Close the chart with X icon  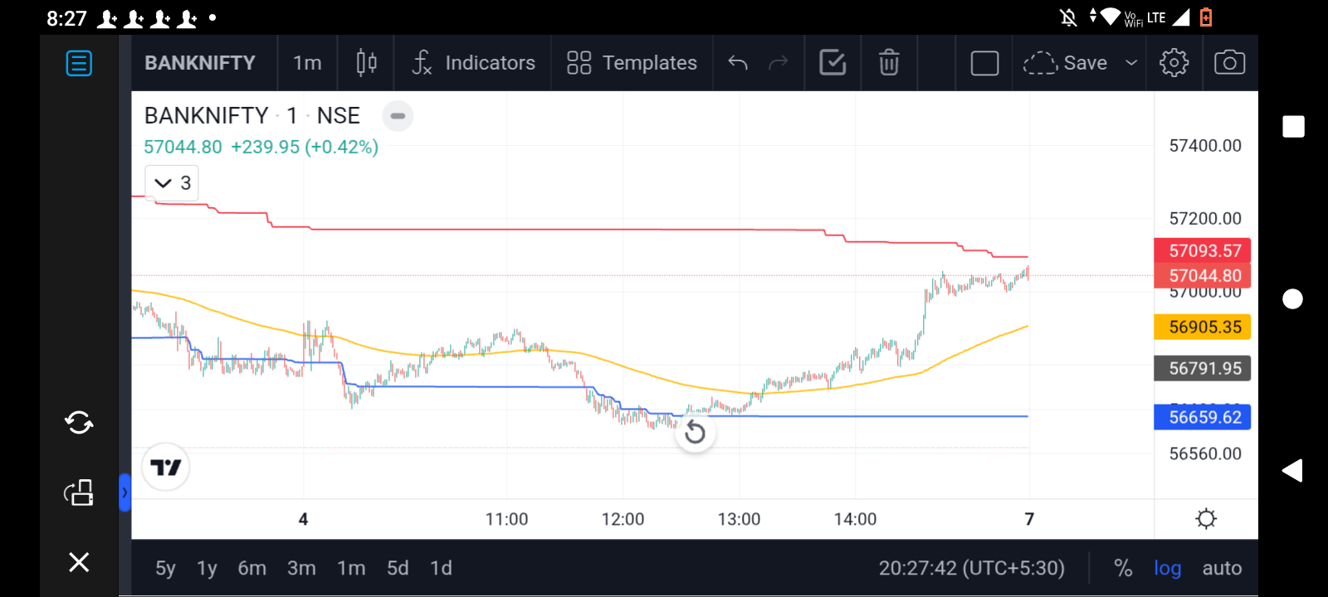coord(79,562)
